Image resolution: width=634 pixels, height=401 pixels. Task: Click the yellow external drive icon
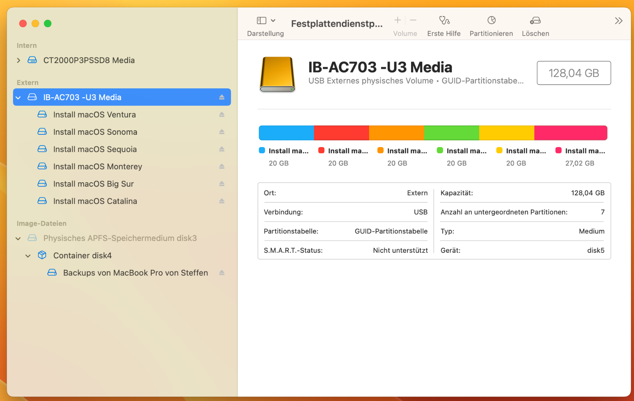tap(277, 74)
